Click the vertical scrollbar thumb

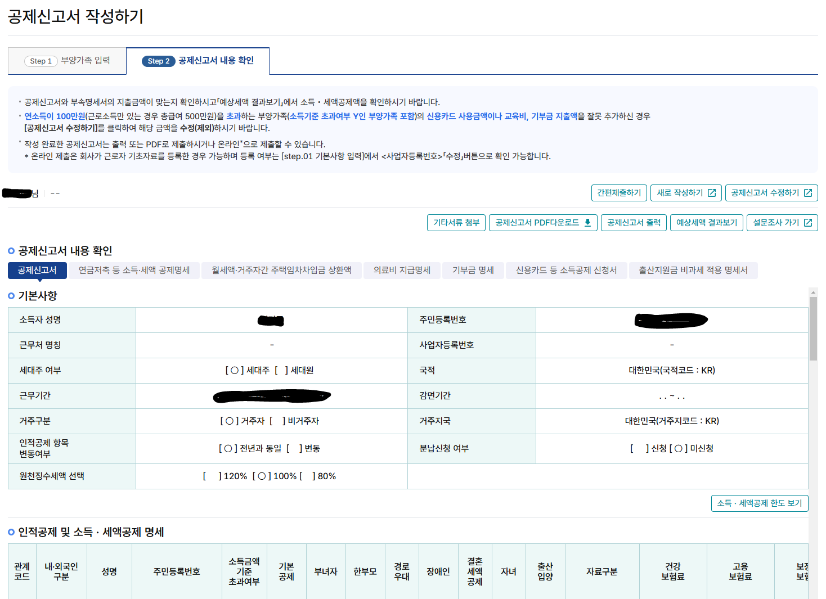click(x=813, y=329)
